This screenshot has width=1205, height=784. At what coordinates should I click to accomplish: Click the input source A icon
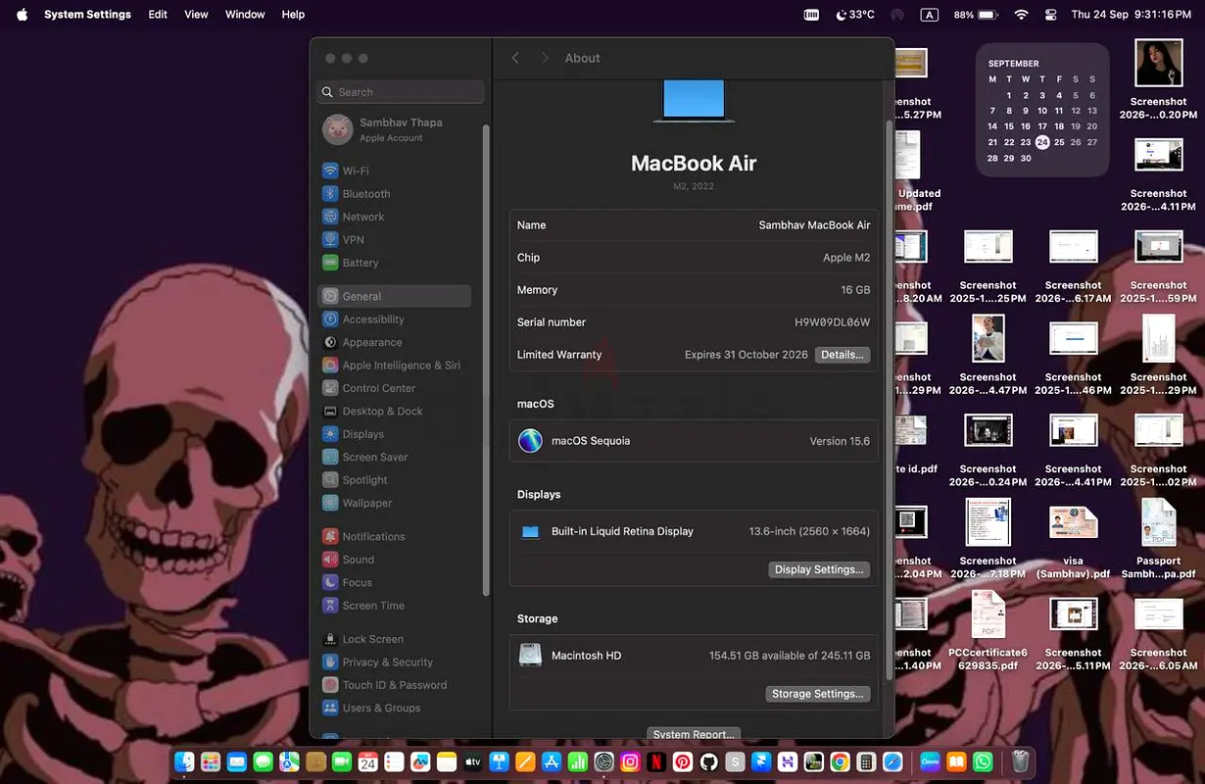[929, 15]
